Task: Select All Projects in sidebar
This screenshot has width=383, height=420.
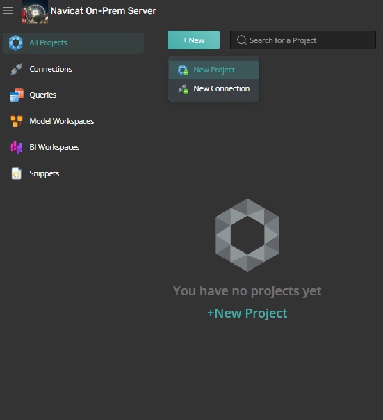Action: [x=73, y=43]
